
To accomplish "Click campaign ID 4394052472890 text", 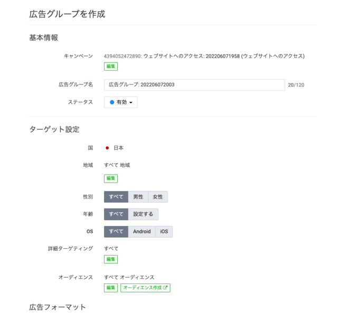I will (122, 56).
